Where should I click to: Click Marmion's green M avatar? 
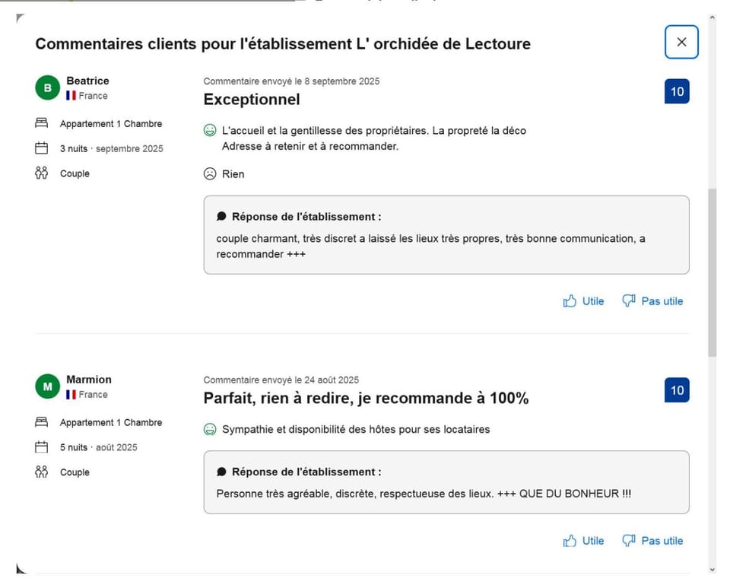pyautogui.click(x=47, y=386)
